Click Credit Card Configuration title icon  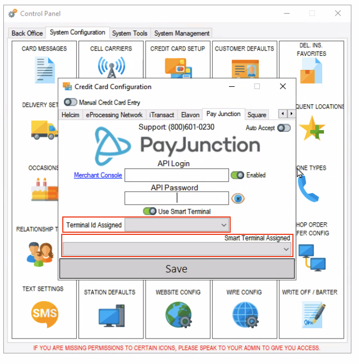click(x=67, y=86)
